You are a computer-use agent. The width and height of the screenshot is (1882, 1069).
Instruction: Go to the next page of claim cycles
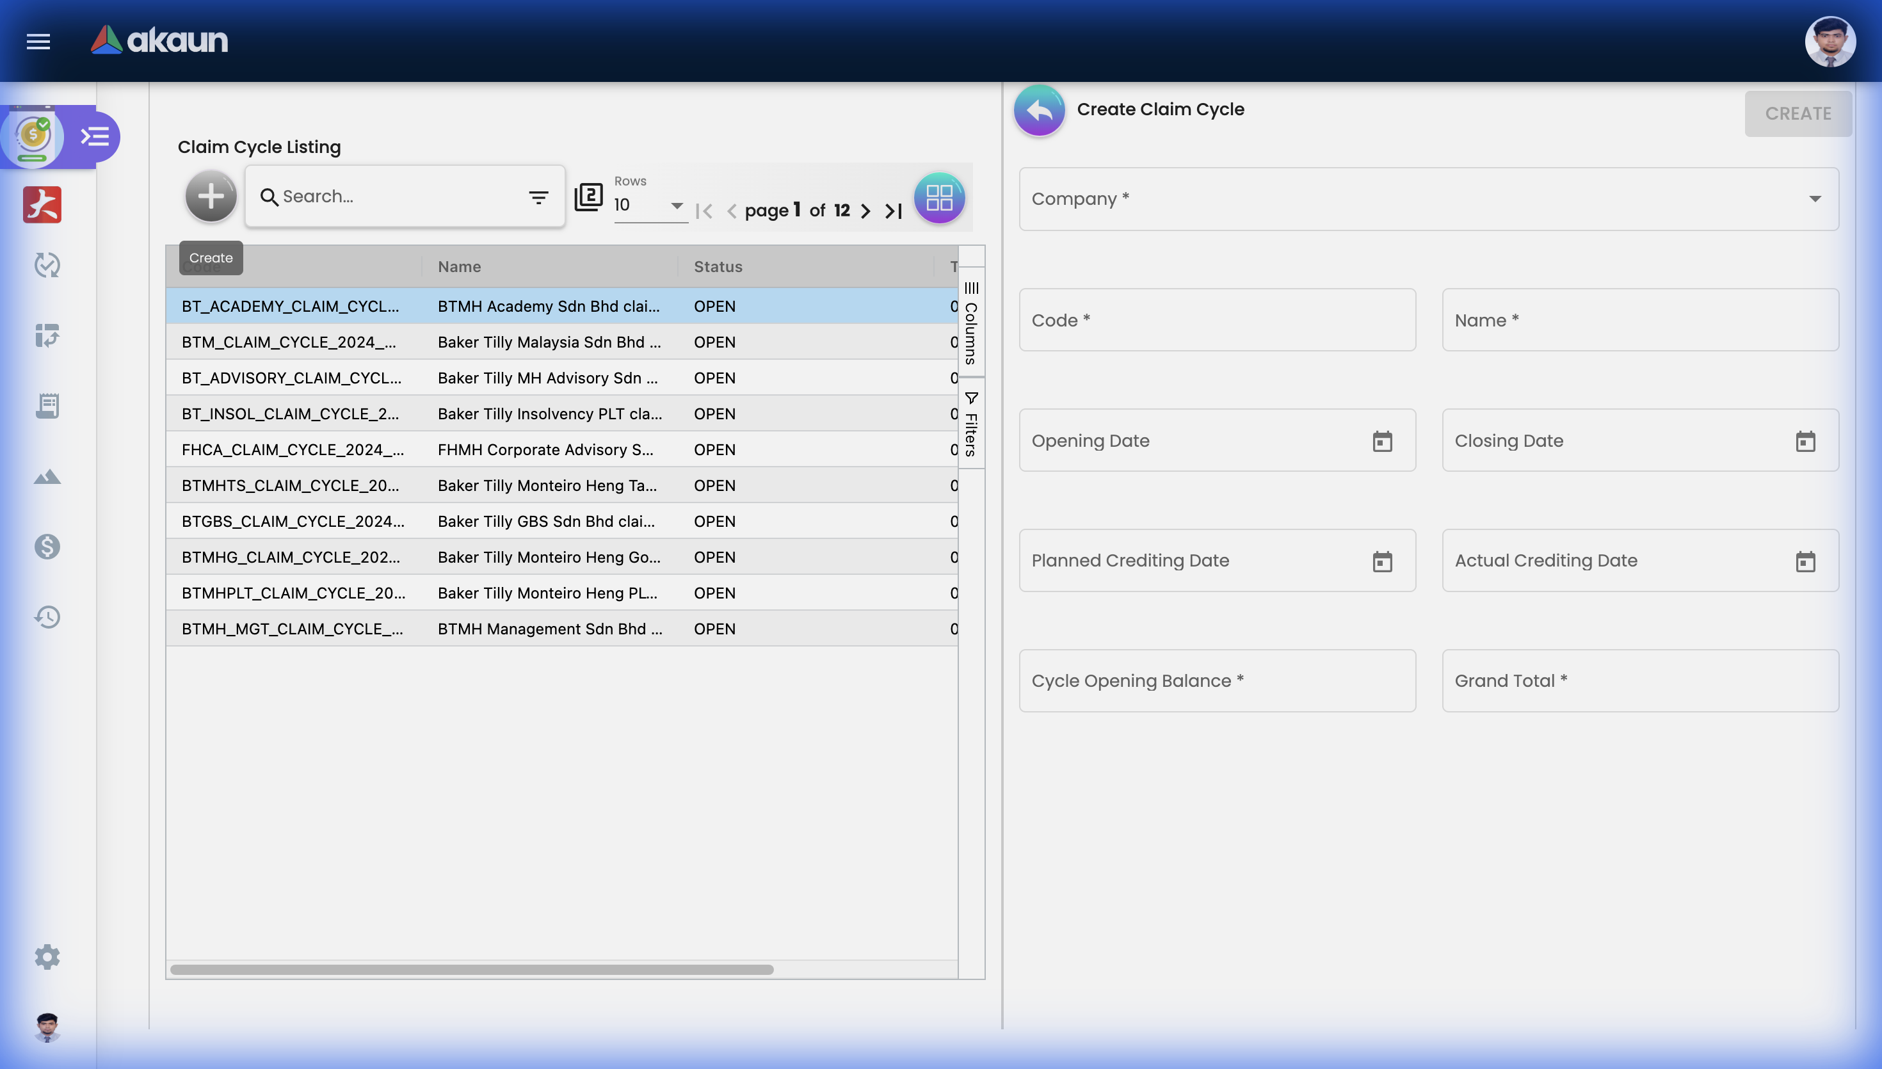coord(865,211)
